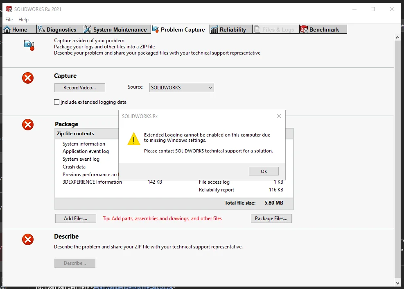This screenshot has width=404, height=289.
Task: Click the large video camera capture icon
Action: point(29,46)
